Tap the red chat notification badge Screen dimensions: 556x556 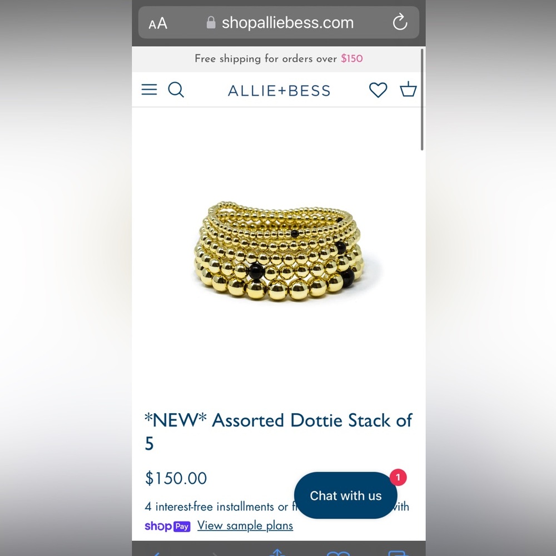tap(398, 477)
